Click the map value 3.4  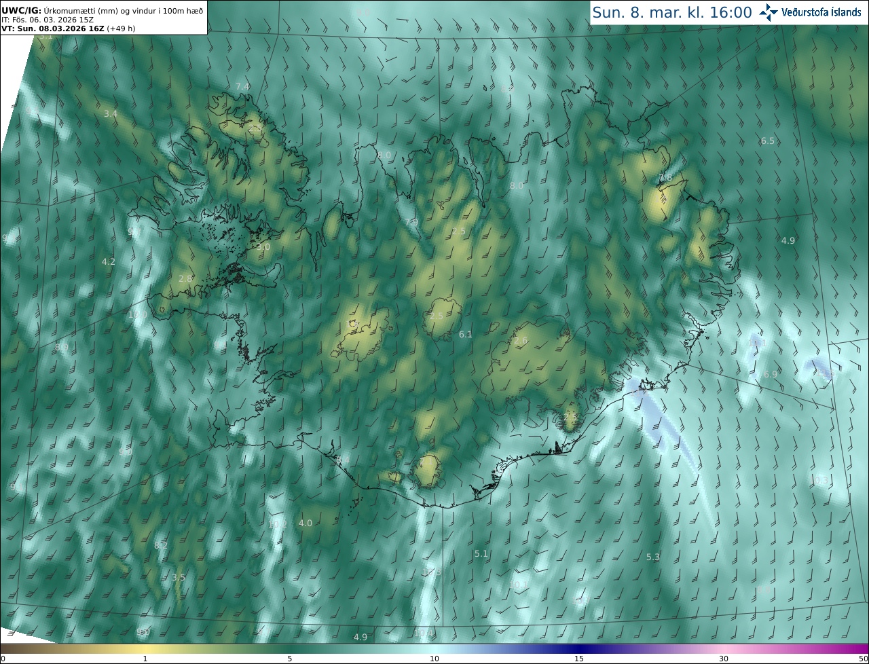click(x=111, y=114)
